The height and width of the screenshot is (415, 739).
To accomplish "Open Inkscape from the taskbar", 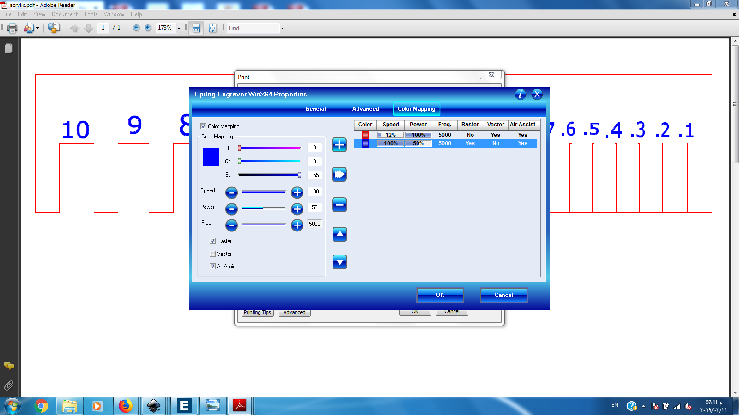I will pos(154,406).
